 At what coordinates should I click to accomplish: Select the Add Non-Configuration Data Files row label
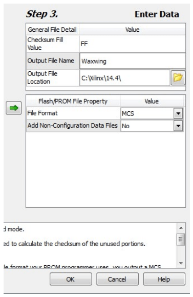pos(73,125)
